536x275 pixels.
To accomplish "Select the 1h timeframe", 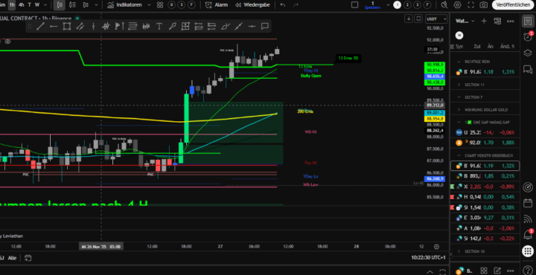I will (x=12, y=4).
